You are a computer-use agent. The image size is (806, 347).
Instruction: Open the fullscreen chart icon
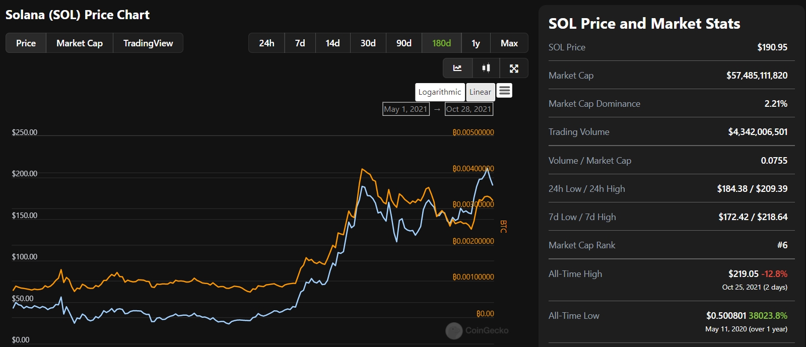coord(514,68)
